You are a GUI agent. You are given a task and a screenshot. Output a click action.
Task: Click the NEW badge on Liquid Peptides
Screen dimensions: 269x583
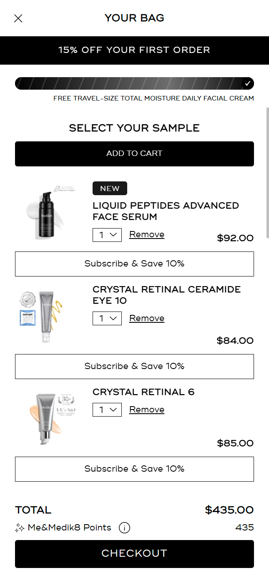[110, 188]
